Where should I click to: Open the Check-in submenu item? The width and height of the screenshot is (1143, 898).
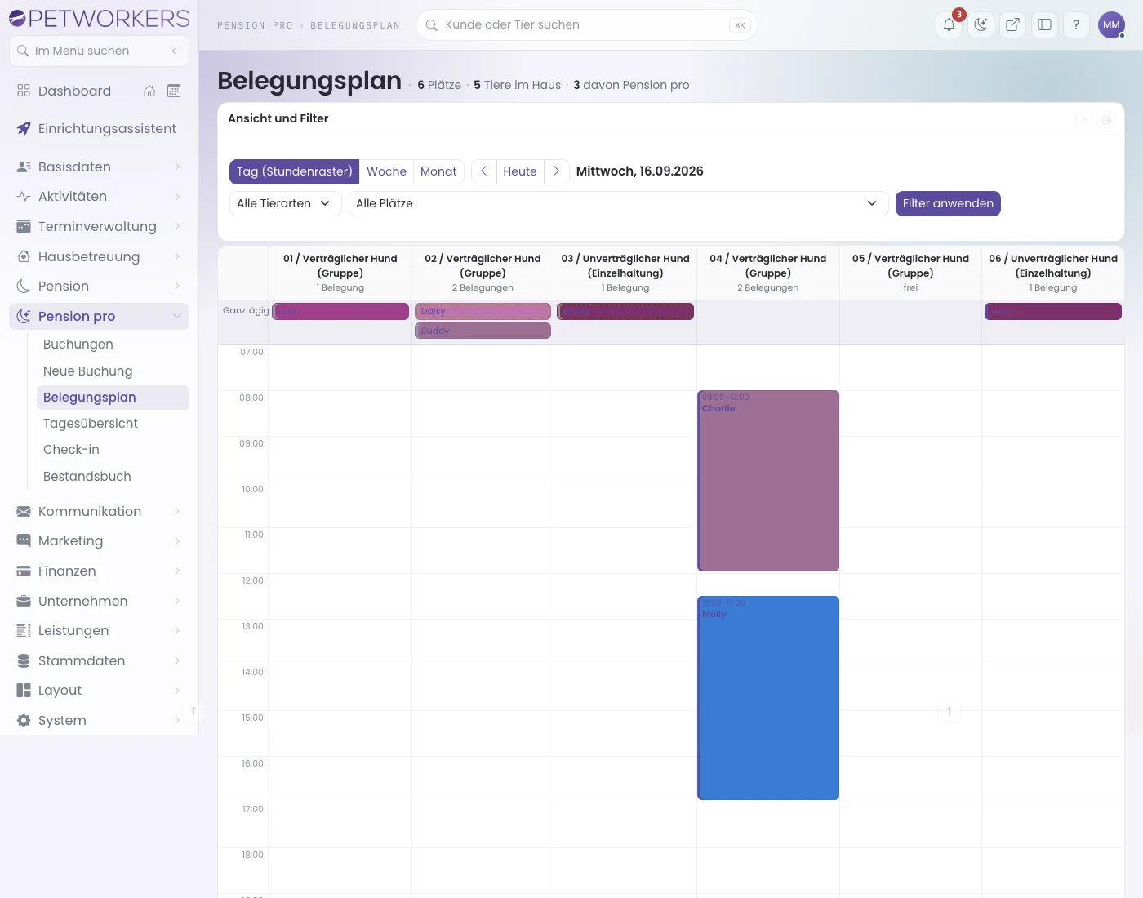click(x=113, y=449)
